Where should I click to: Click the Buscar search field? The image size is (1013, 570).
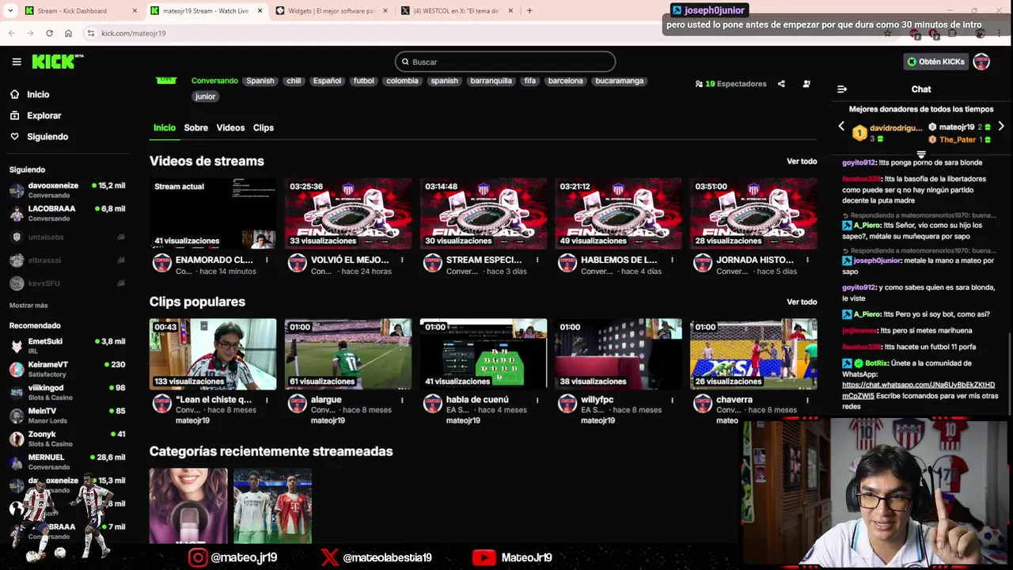pos(505,62)
